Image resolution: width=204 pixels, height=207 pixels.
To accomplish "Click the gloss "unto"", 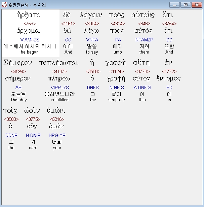I will 118,52.
